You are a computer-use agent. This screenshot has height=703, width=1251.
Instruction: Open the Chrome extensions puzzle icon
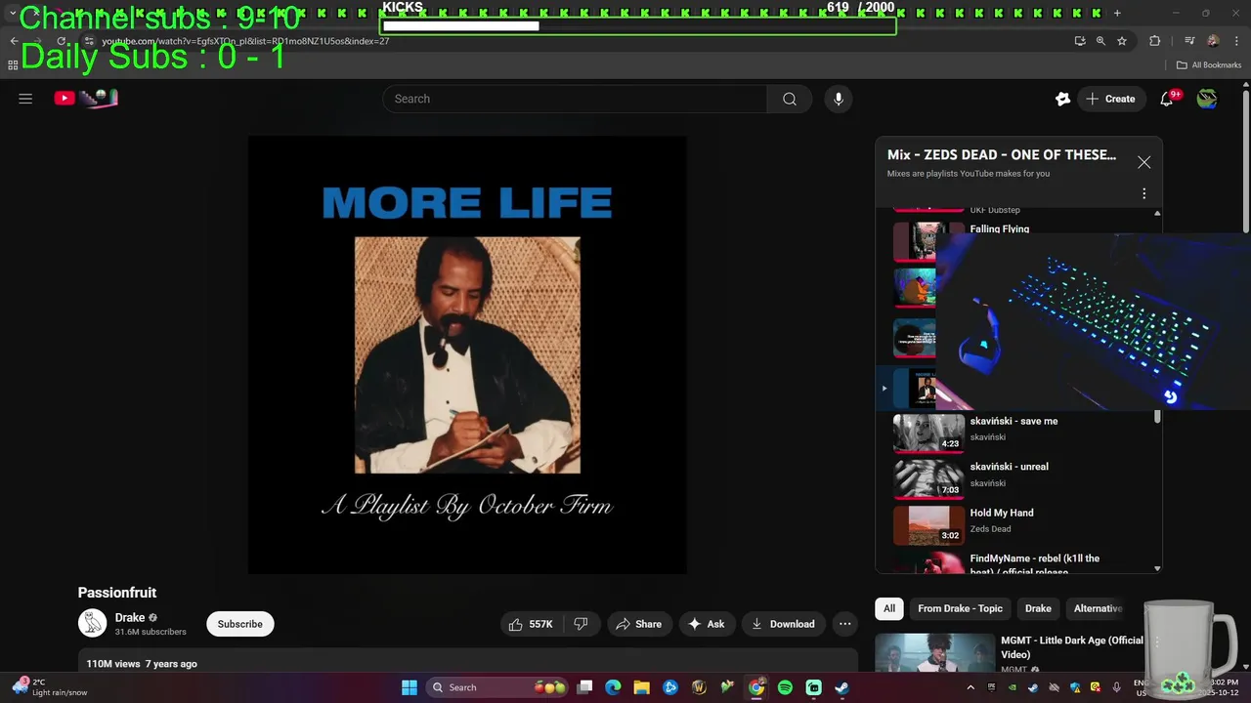1154,41
